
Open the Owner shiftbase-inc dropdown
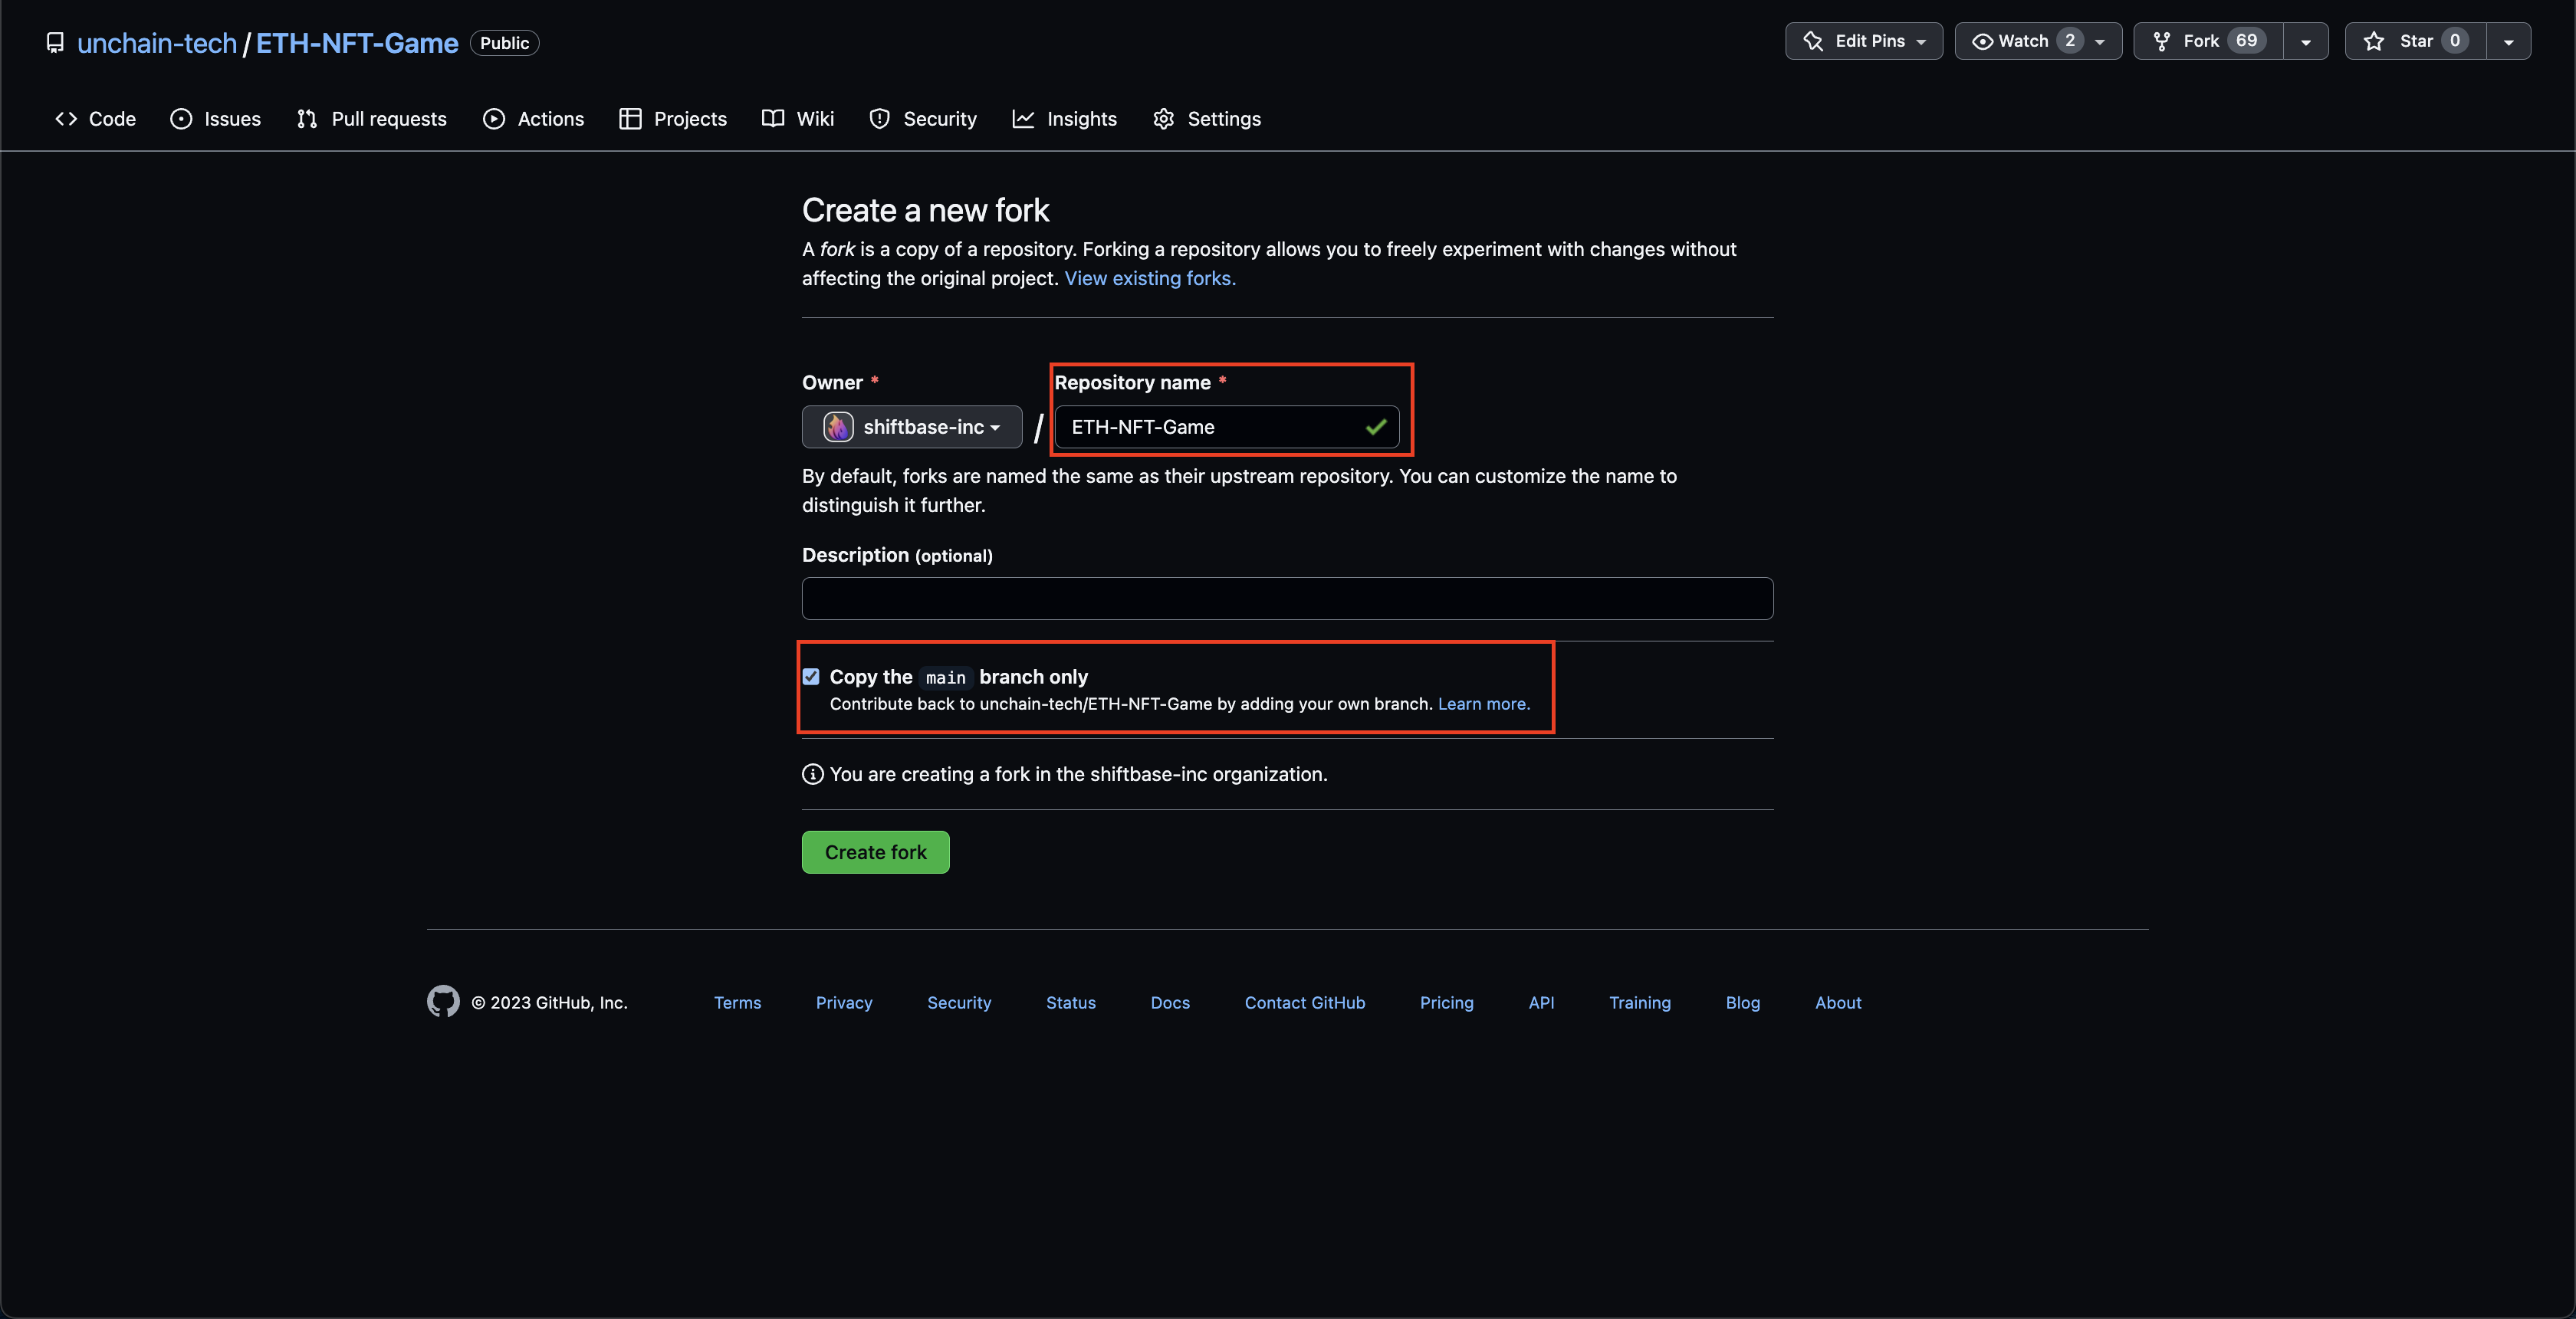[x=912, y=427]
